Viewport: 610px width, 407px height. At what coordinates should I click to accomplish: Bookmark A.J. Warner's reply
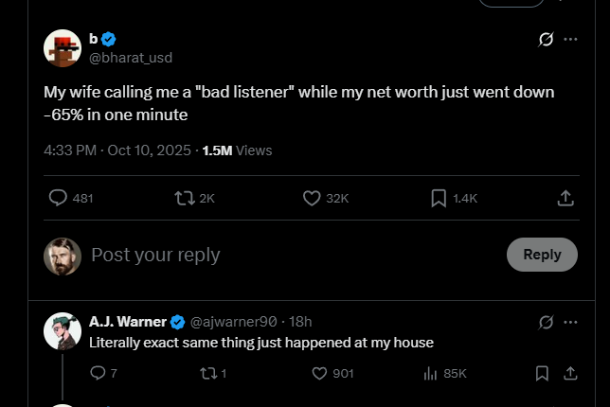[x=542, y=373]
